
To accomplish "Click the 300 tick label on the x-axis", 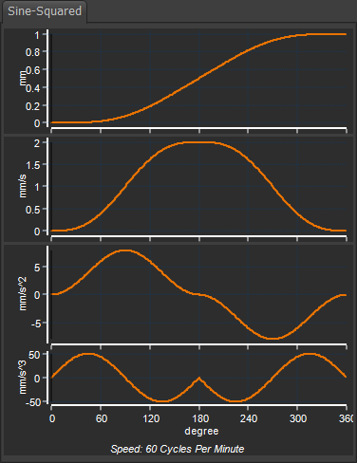I will click(x=298, y=418).
